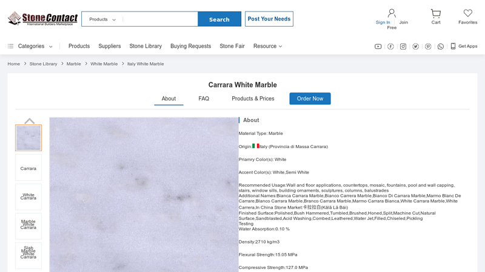This screenshot has height=272, width=485.
Task: Click Compressive Strength:127.0 MPa text
Action: tap(273, 267)
